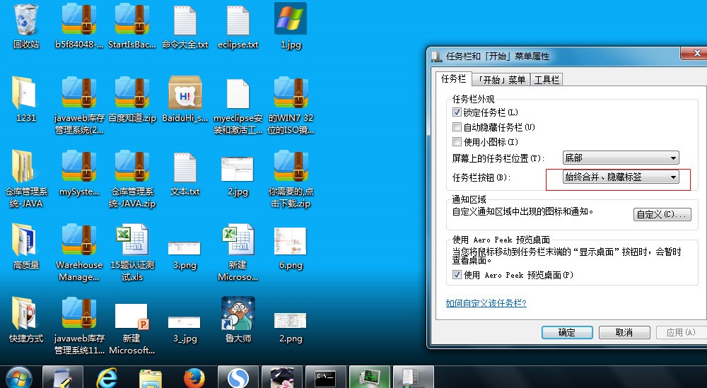
Task: Click the 取消 button
Action: click(624, 333)
